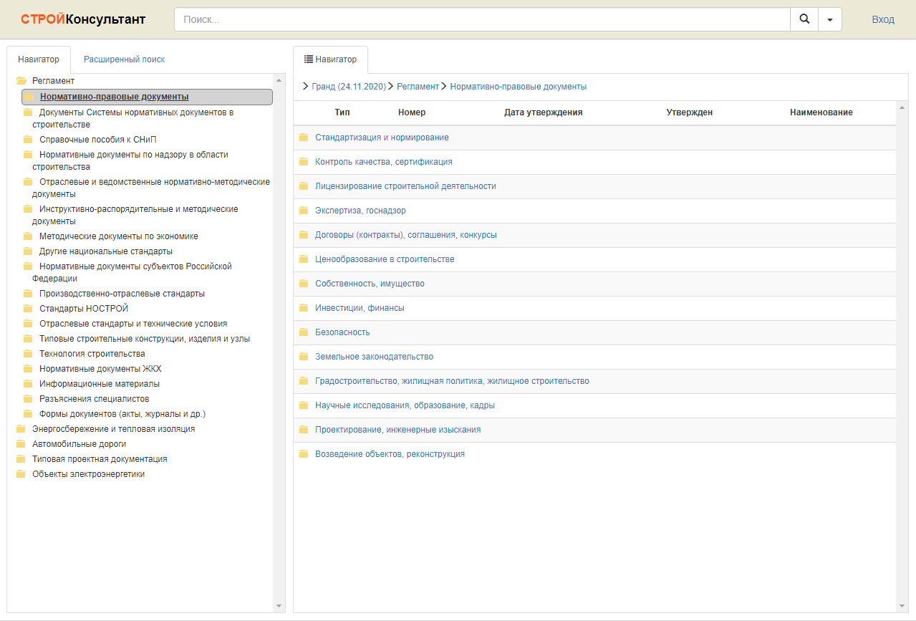916x621 pixels.
Task: Open Отраслевые стандарты и технические условия
Action: point(133,324)
